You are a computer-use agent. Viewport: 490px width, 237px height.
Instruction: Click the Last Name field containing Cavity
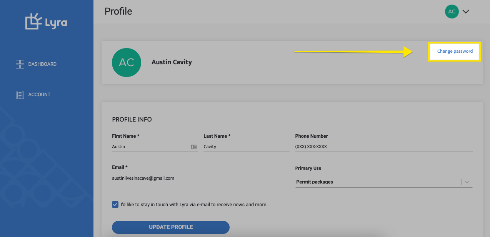click(x=247, y=147)
